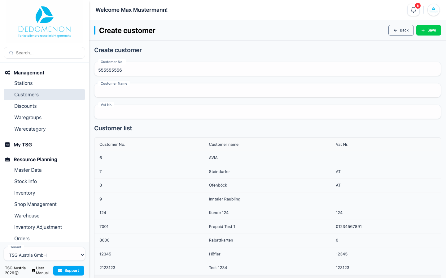446x278 pixels.
Task: Click the search magnifier icon
Action: pos(11,53)
